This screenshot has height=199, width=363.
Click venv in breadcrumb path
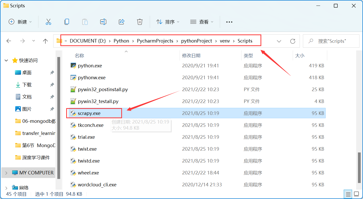coord(225,41)
